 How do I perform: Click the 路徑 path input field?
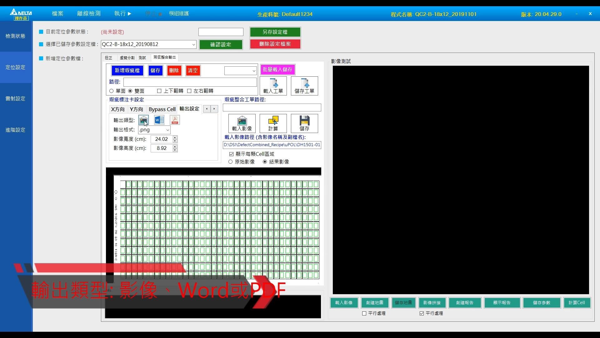(190, 82)
